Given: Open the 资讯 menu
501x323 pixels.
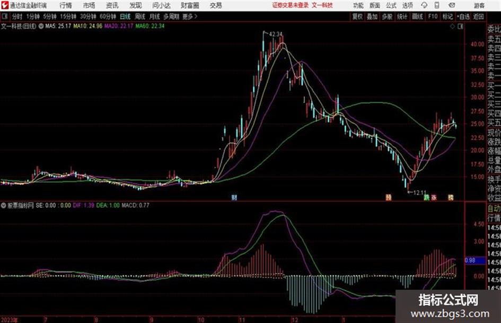Looking at the screenshot, I should [x=112, y=5].
